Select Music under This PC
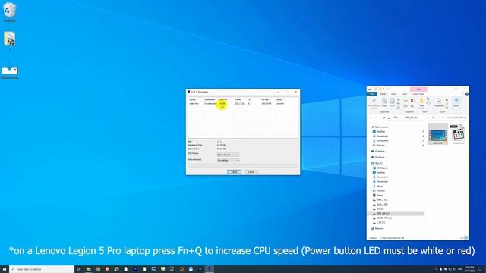The width and height of the screenshot is (486, 273). pyautogui.click(x=380, y=187)
